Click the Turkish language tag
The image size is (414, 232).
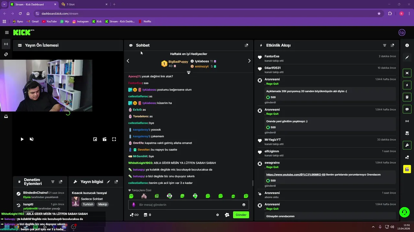tap(88, 204)
